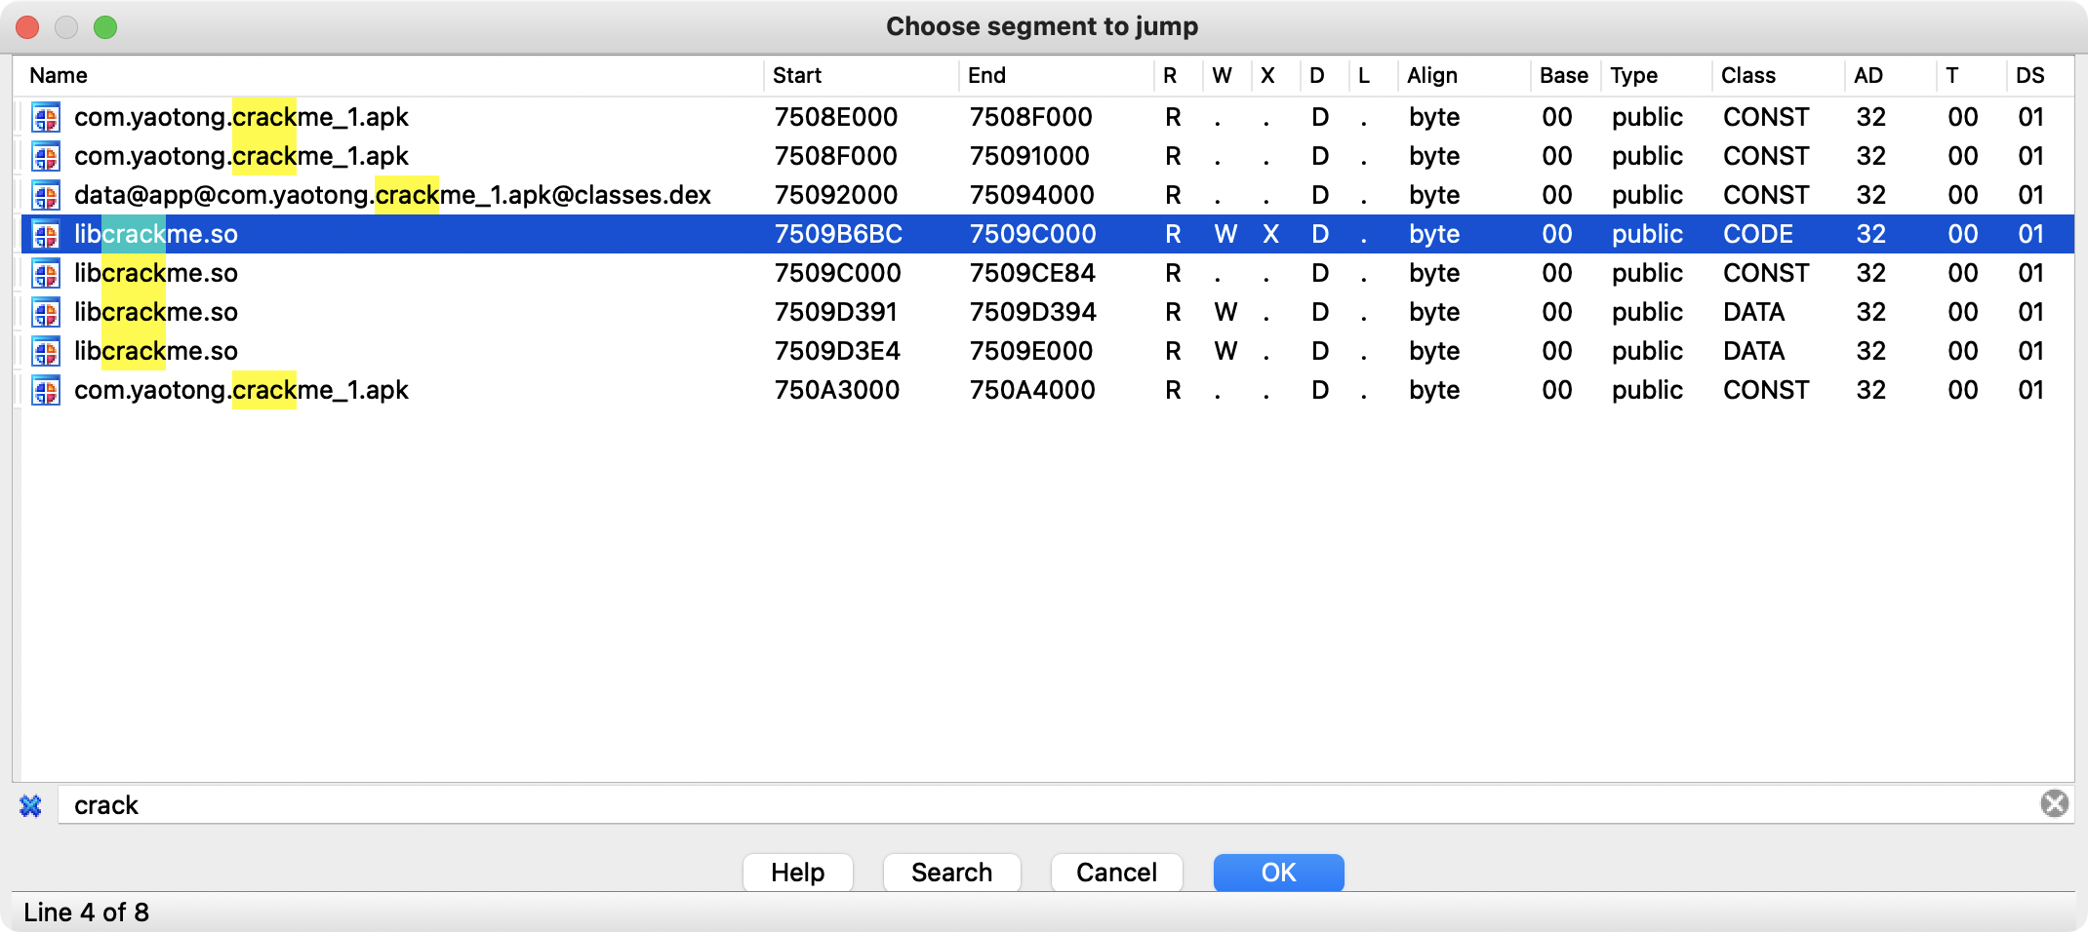Click icon of libcrackme.so segment at 7509D391
The width and height of the screenshot is (2088, 932).
click(46, 313)
